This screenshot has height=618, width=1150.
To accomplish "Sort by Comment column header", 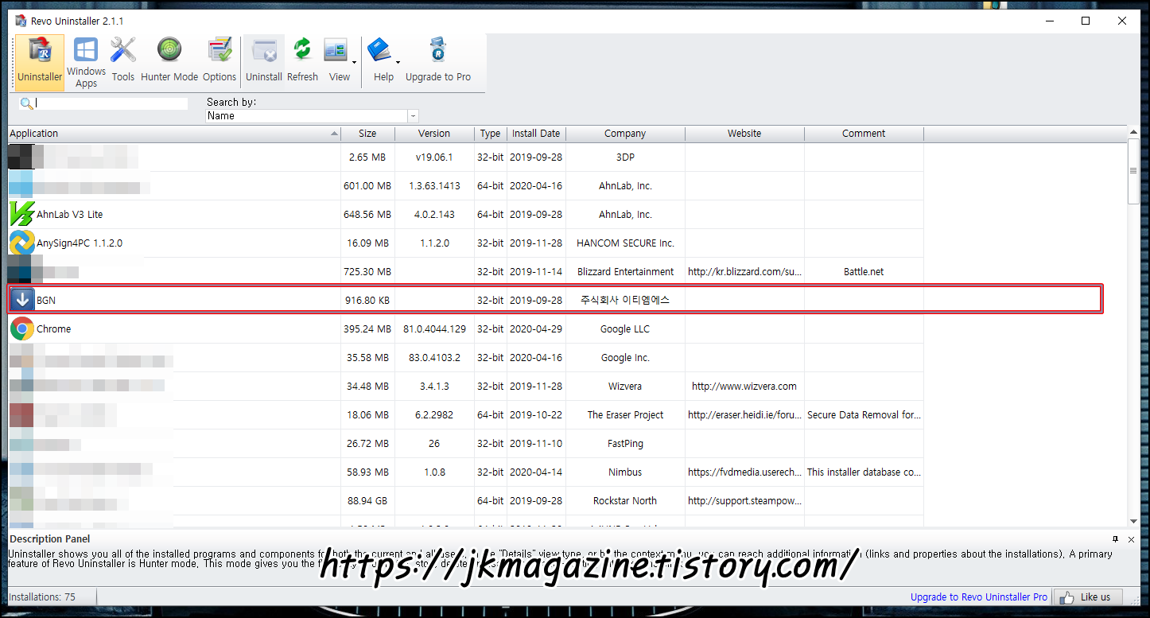I will [x=864, y=134].
